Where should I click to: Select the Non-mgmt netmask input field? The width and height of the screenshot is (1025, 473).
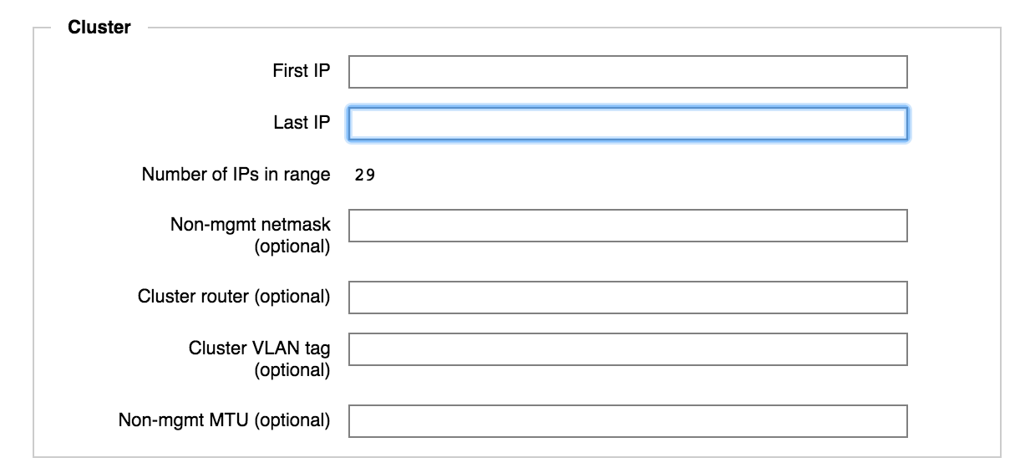click(627, 226)
